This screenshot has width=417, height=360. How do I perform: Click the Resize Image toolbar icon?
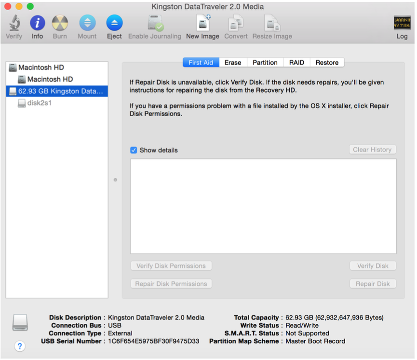click(272, 23)
